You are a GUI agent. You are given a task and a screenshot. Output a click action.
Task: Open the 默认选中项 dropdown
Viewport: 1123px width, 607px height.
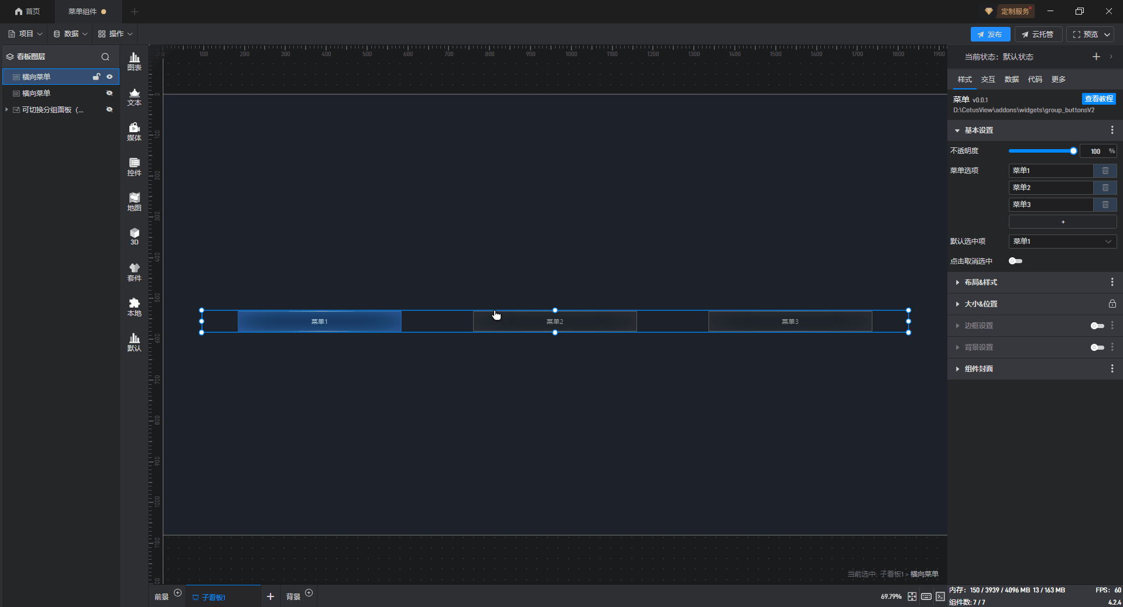(1063, 242)
